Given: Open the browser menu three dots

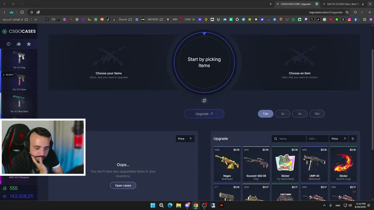Looking at the screenshot, I should 4,12.
